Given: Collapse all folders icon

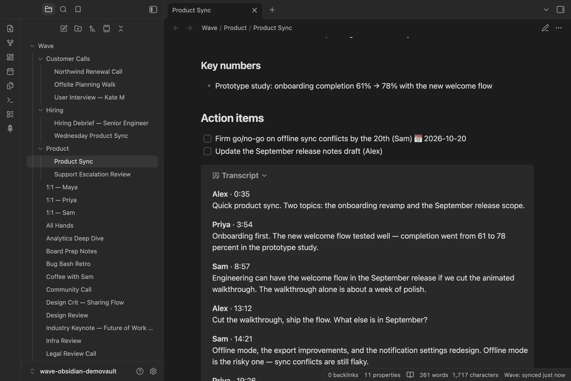Looking at the screenshot, I should click(121, 28).
